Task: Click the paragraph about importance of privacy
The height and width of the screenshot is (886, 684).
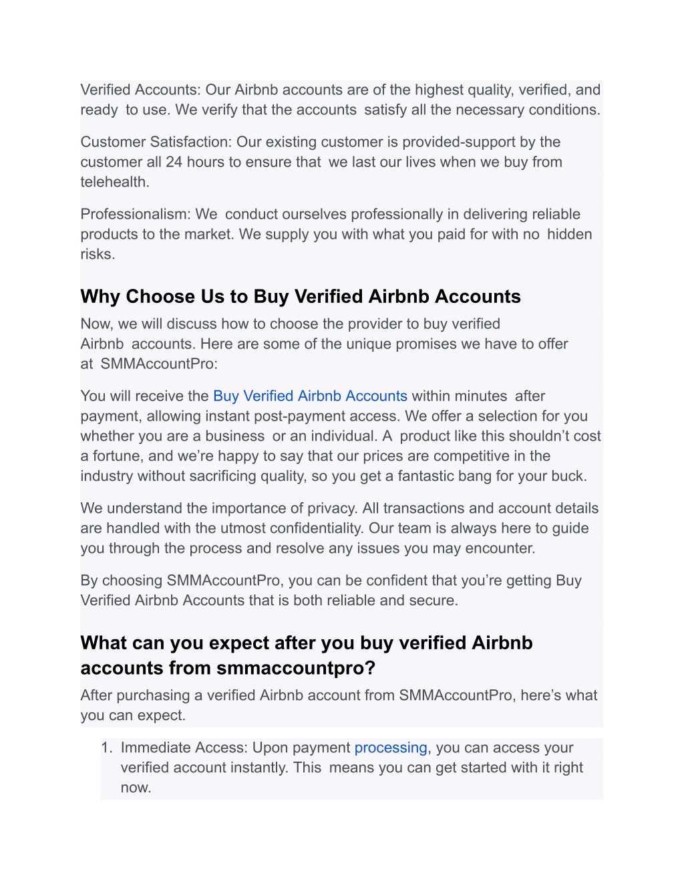Action: tap(339, 528)
